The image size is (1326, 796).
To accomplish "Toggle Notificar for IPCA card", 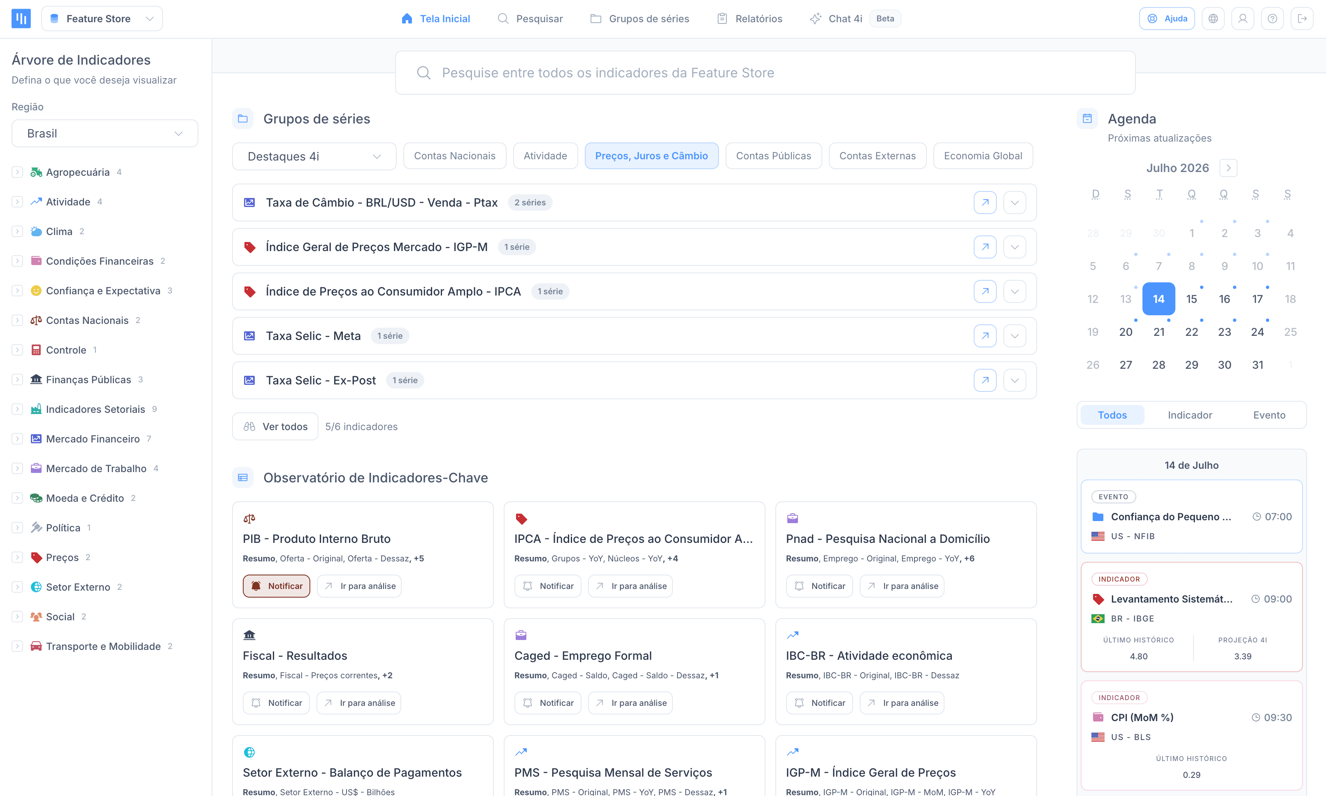I will pos(548,586).
